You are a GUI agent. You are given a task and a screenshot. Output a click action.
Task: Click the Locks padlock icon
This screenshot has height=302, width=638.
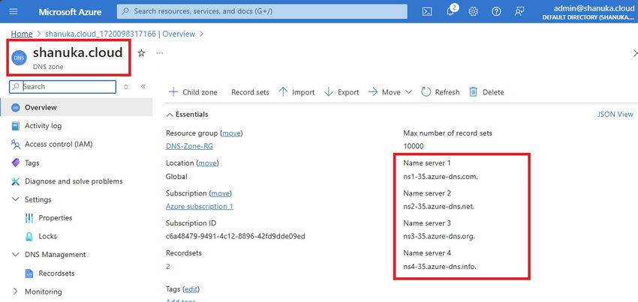click(x=29, y=237)
